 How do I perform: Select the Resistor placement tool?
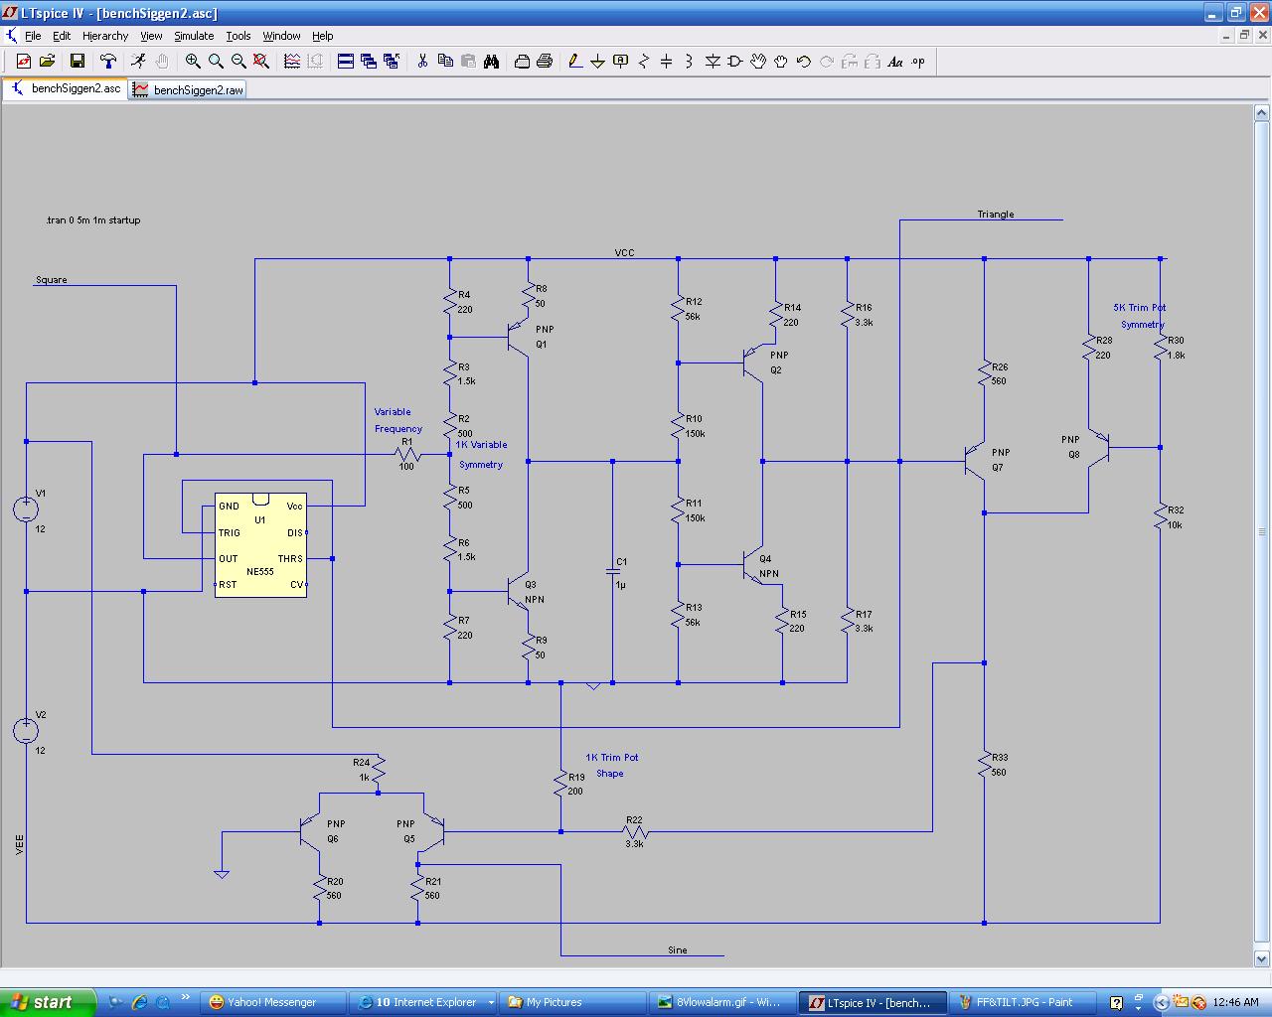(644, 62)
